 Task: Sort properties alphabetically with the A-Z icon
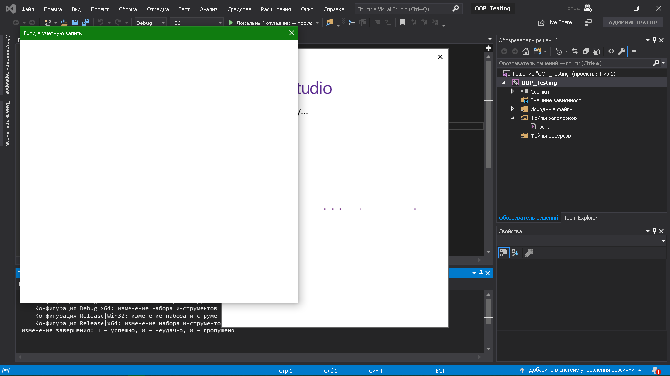click(515, 253)
